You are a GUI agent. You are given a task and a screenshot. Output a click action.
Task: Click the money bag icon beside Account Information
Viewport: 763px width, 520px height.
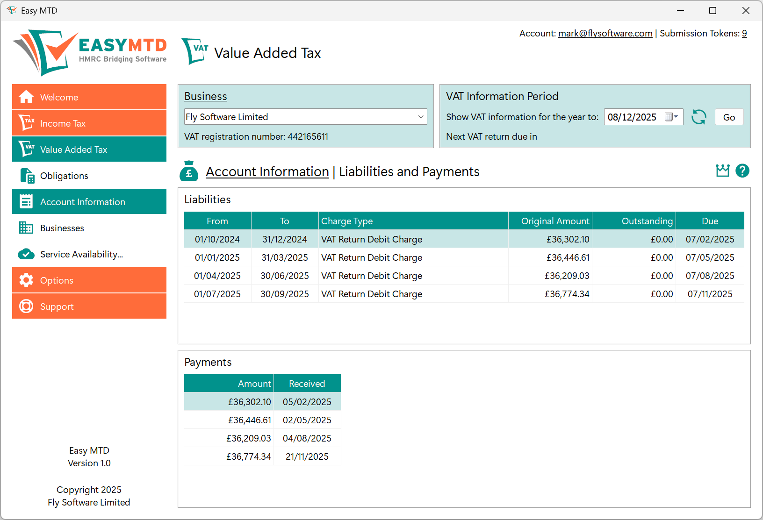click(188, 171)
